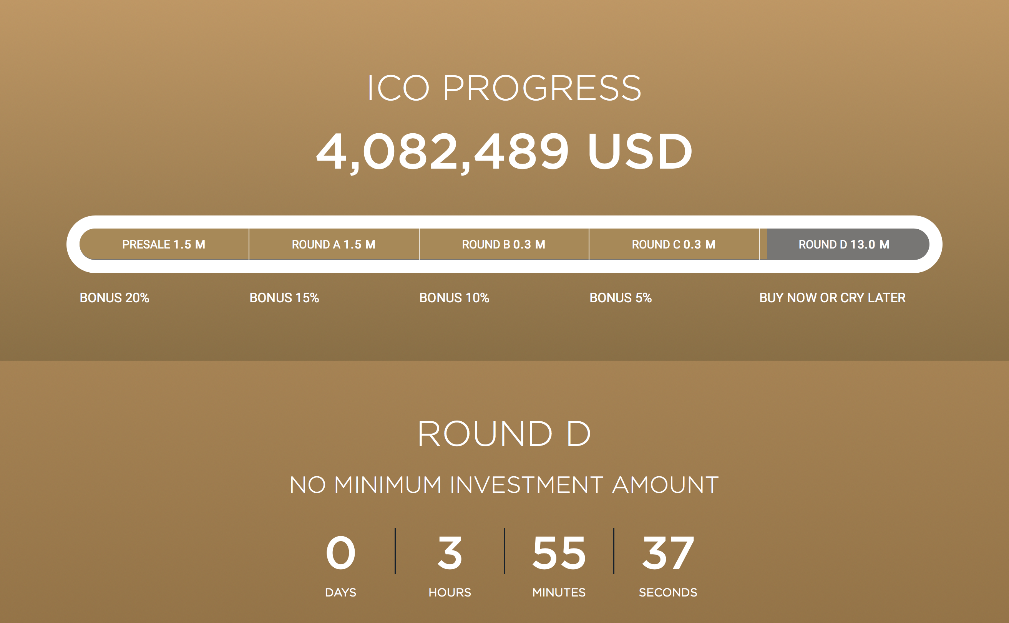Click the SECONDS label under countdown
This screenshot has width=1009, height=623.
[x=668, y=593]
